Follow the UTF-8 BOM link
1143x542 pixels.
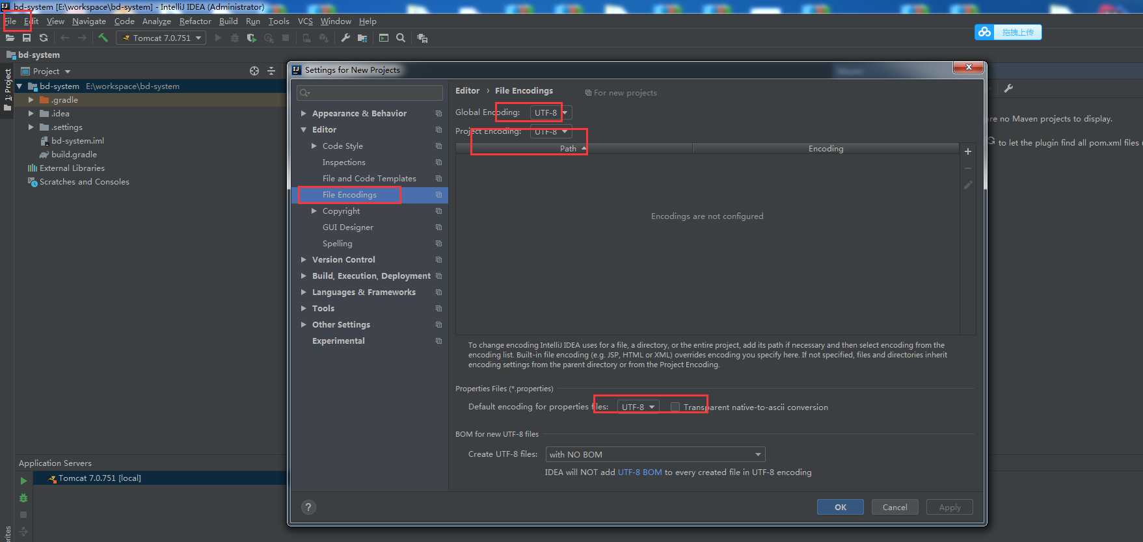pos(639,472)
